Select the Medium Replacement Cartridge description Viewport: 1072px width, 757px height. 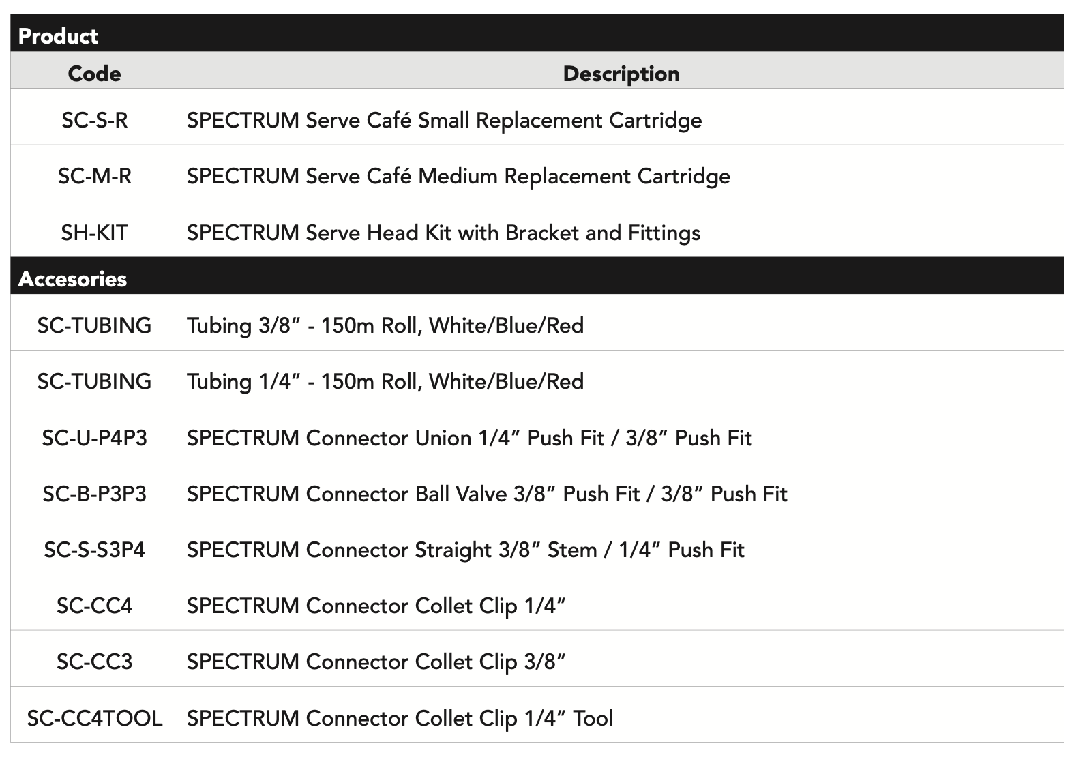pyautogui.click(x=458, y=176)
